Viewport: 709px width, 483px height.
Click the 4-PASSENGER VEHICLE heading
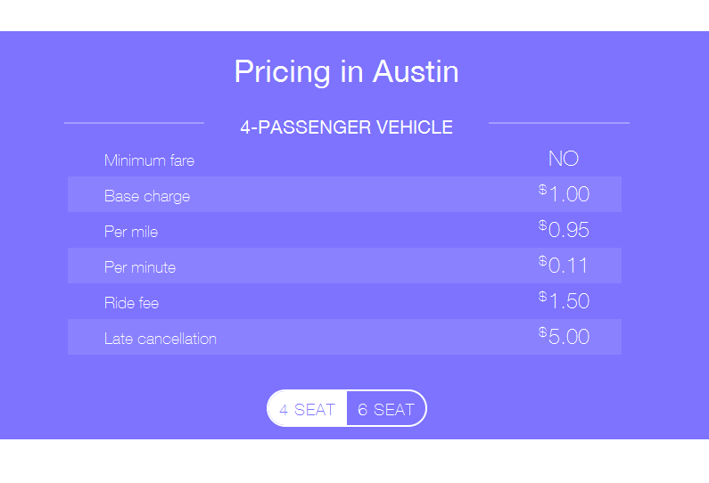click(346, 127)
